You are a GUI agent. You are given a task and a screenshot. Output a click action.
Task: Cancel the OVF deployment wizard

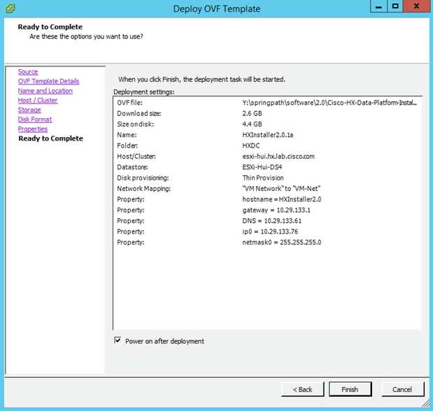click(402, 389)
